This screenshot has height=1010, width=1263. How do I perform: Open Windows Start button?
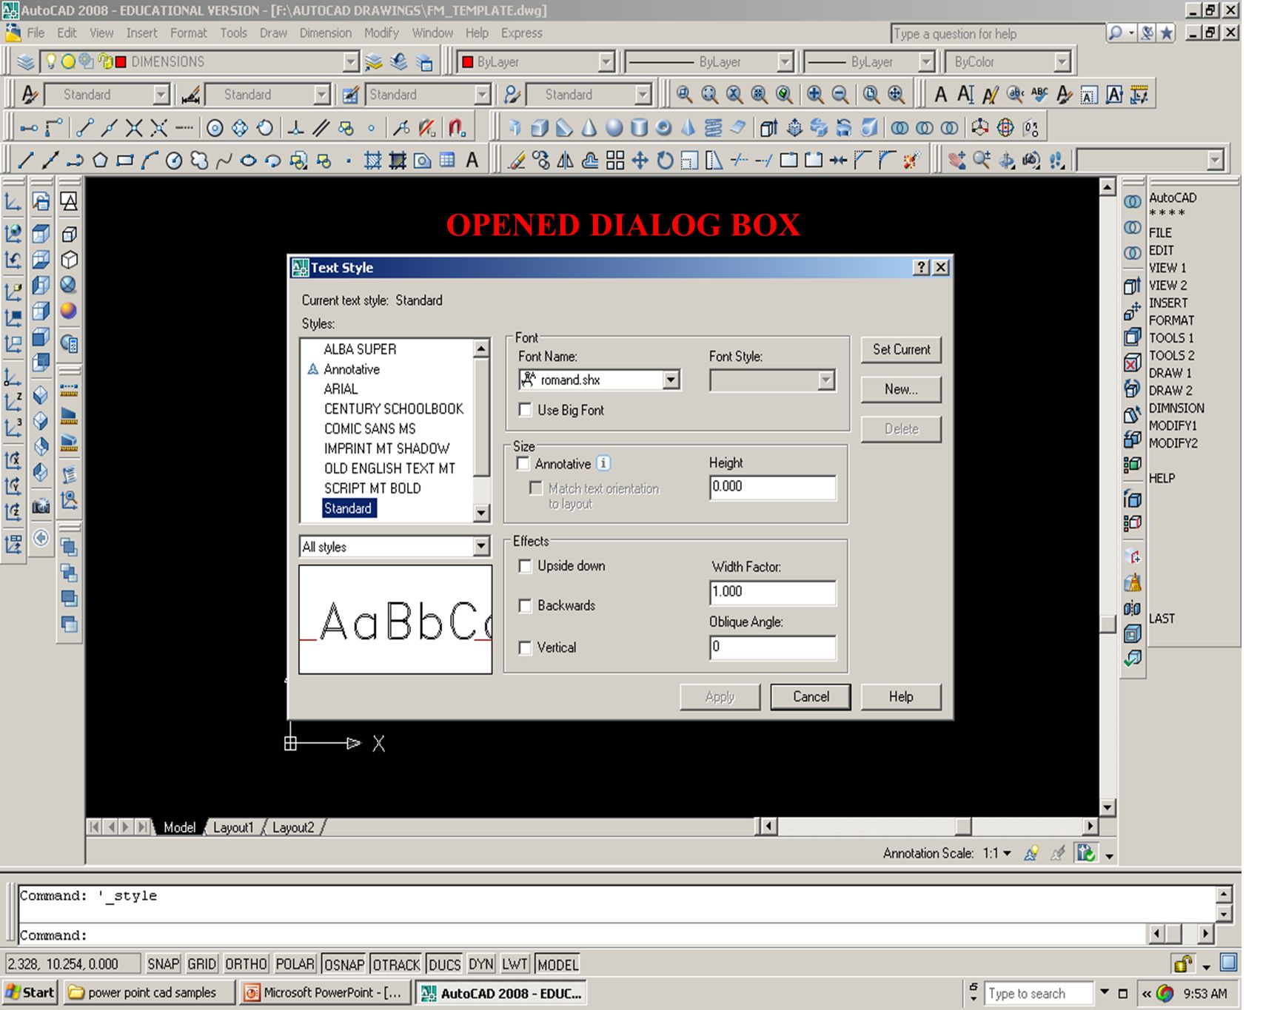click(30, 992)
